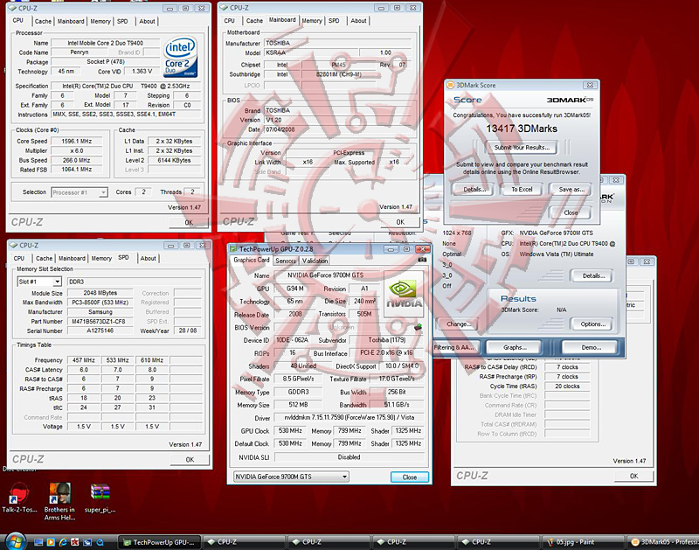This screenshot has height=550, width=699.
Task: Click OK in the CPU-Z mainboard window
Action: click(400, 222)
